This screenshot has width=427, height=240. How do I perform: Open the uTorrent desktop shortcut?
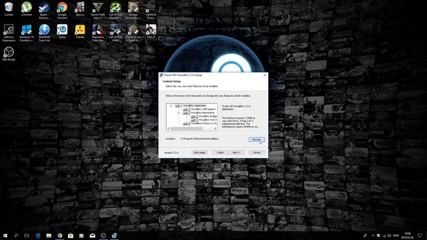[x=27, y=9]
